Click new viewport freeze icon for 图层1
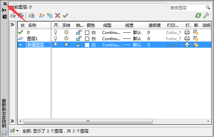 coord(196,38)
